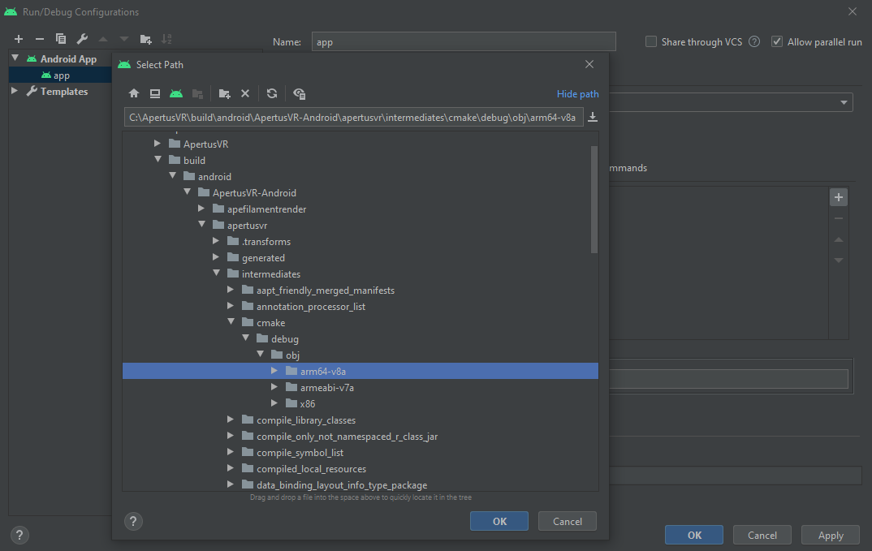Image resolution: width=872 pixels, height=551 pixels.
Task: Expand compile_only_not_namespaced_r_class_jar folder
Action: 231,435
